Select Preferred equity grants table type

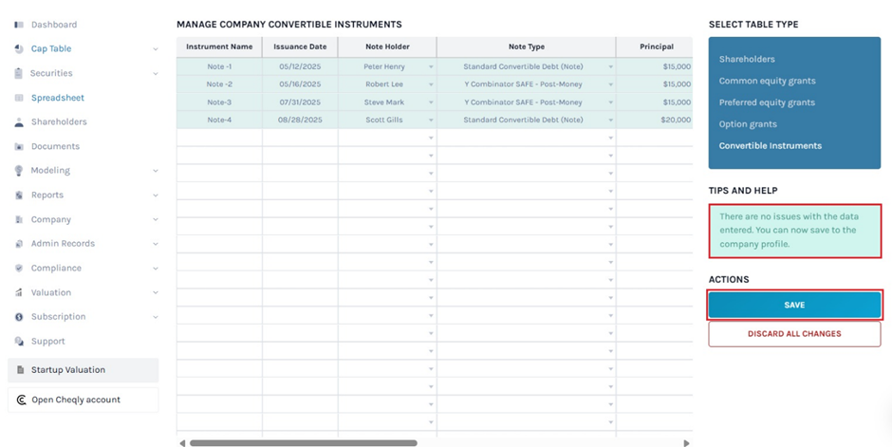tap(766, 102)
